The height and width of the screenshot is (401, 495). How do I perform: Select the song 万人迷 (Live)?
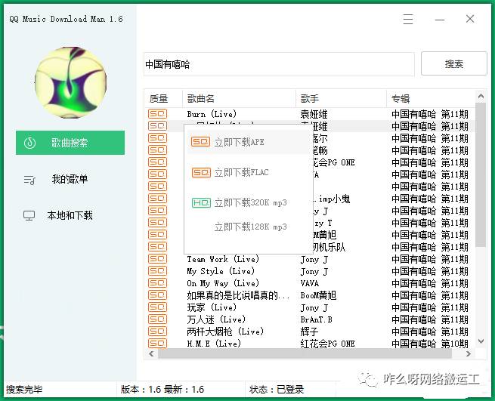[216, 319]
